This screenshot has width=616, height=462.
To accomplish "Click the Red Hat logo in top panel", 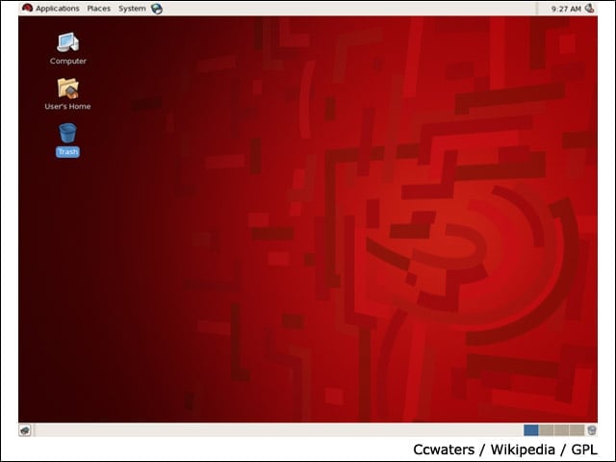I will click(27, 8).
